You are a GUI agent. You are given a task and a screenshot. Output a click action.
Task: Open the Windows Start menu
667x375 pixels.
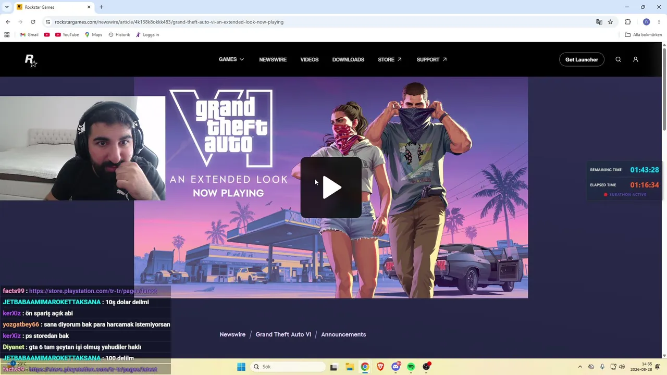pyautogui.click(x=241, y=367)
